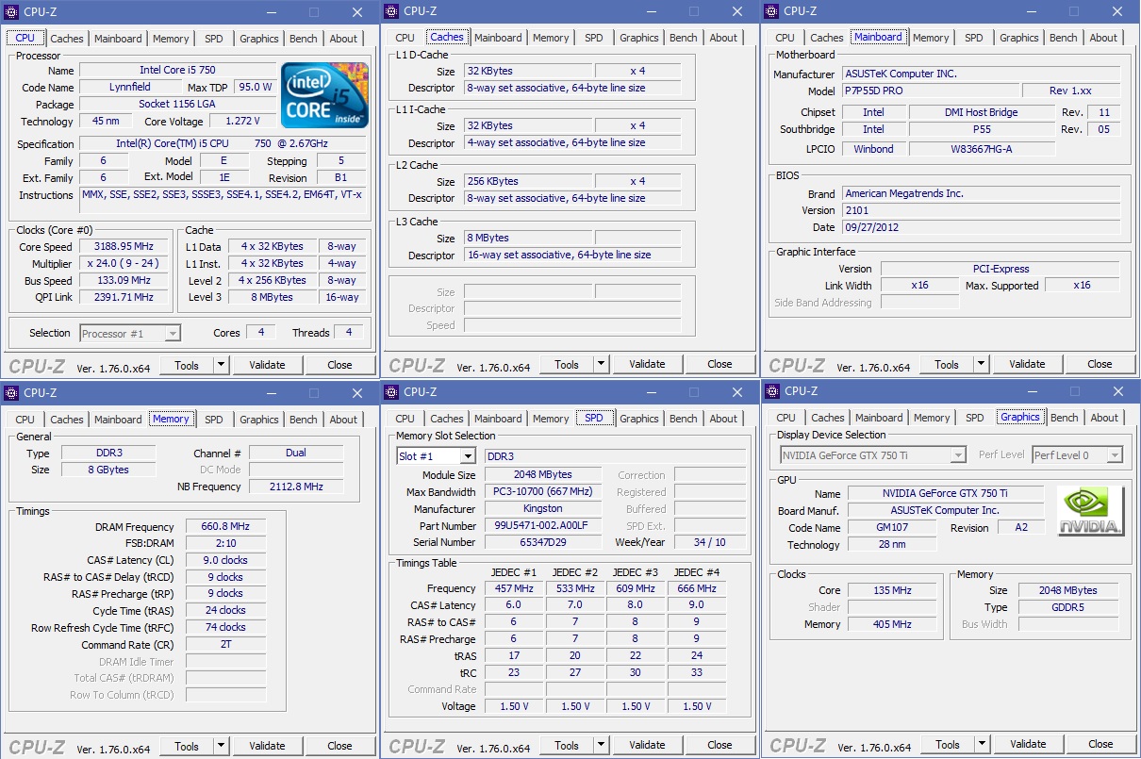
Task: Click the GPU memory Type field GDDR5
Action: pos(1069,607)
